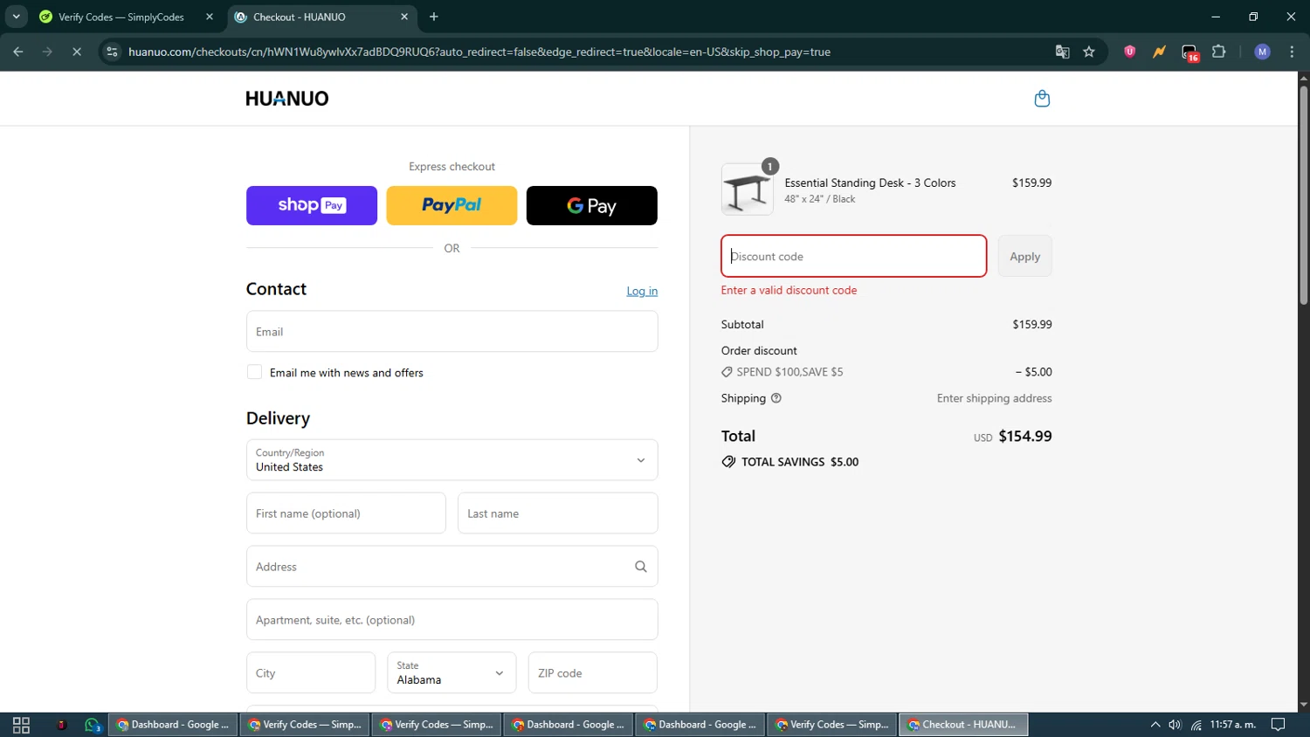Viewport: 1310px width, 737px height.
Task: Go back to the previous page
Action: [x=18, y=52]
